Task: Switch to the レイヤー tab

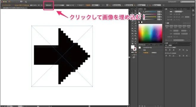Action: click(149, 45)
